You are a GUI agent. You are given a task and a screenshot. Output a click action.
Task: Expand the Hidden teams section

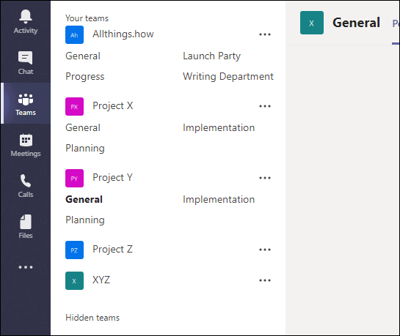[x=92, y=318]
